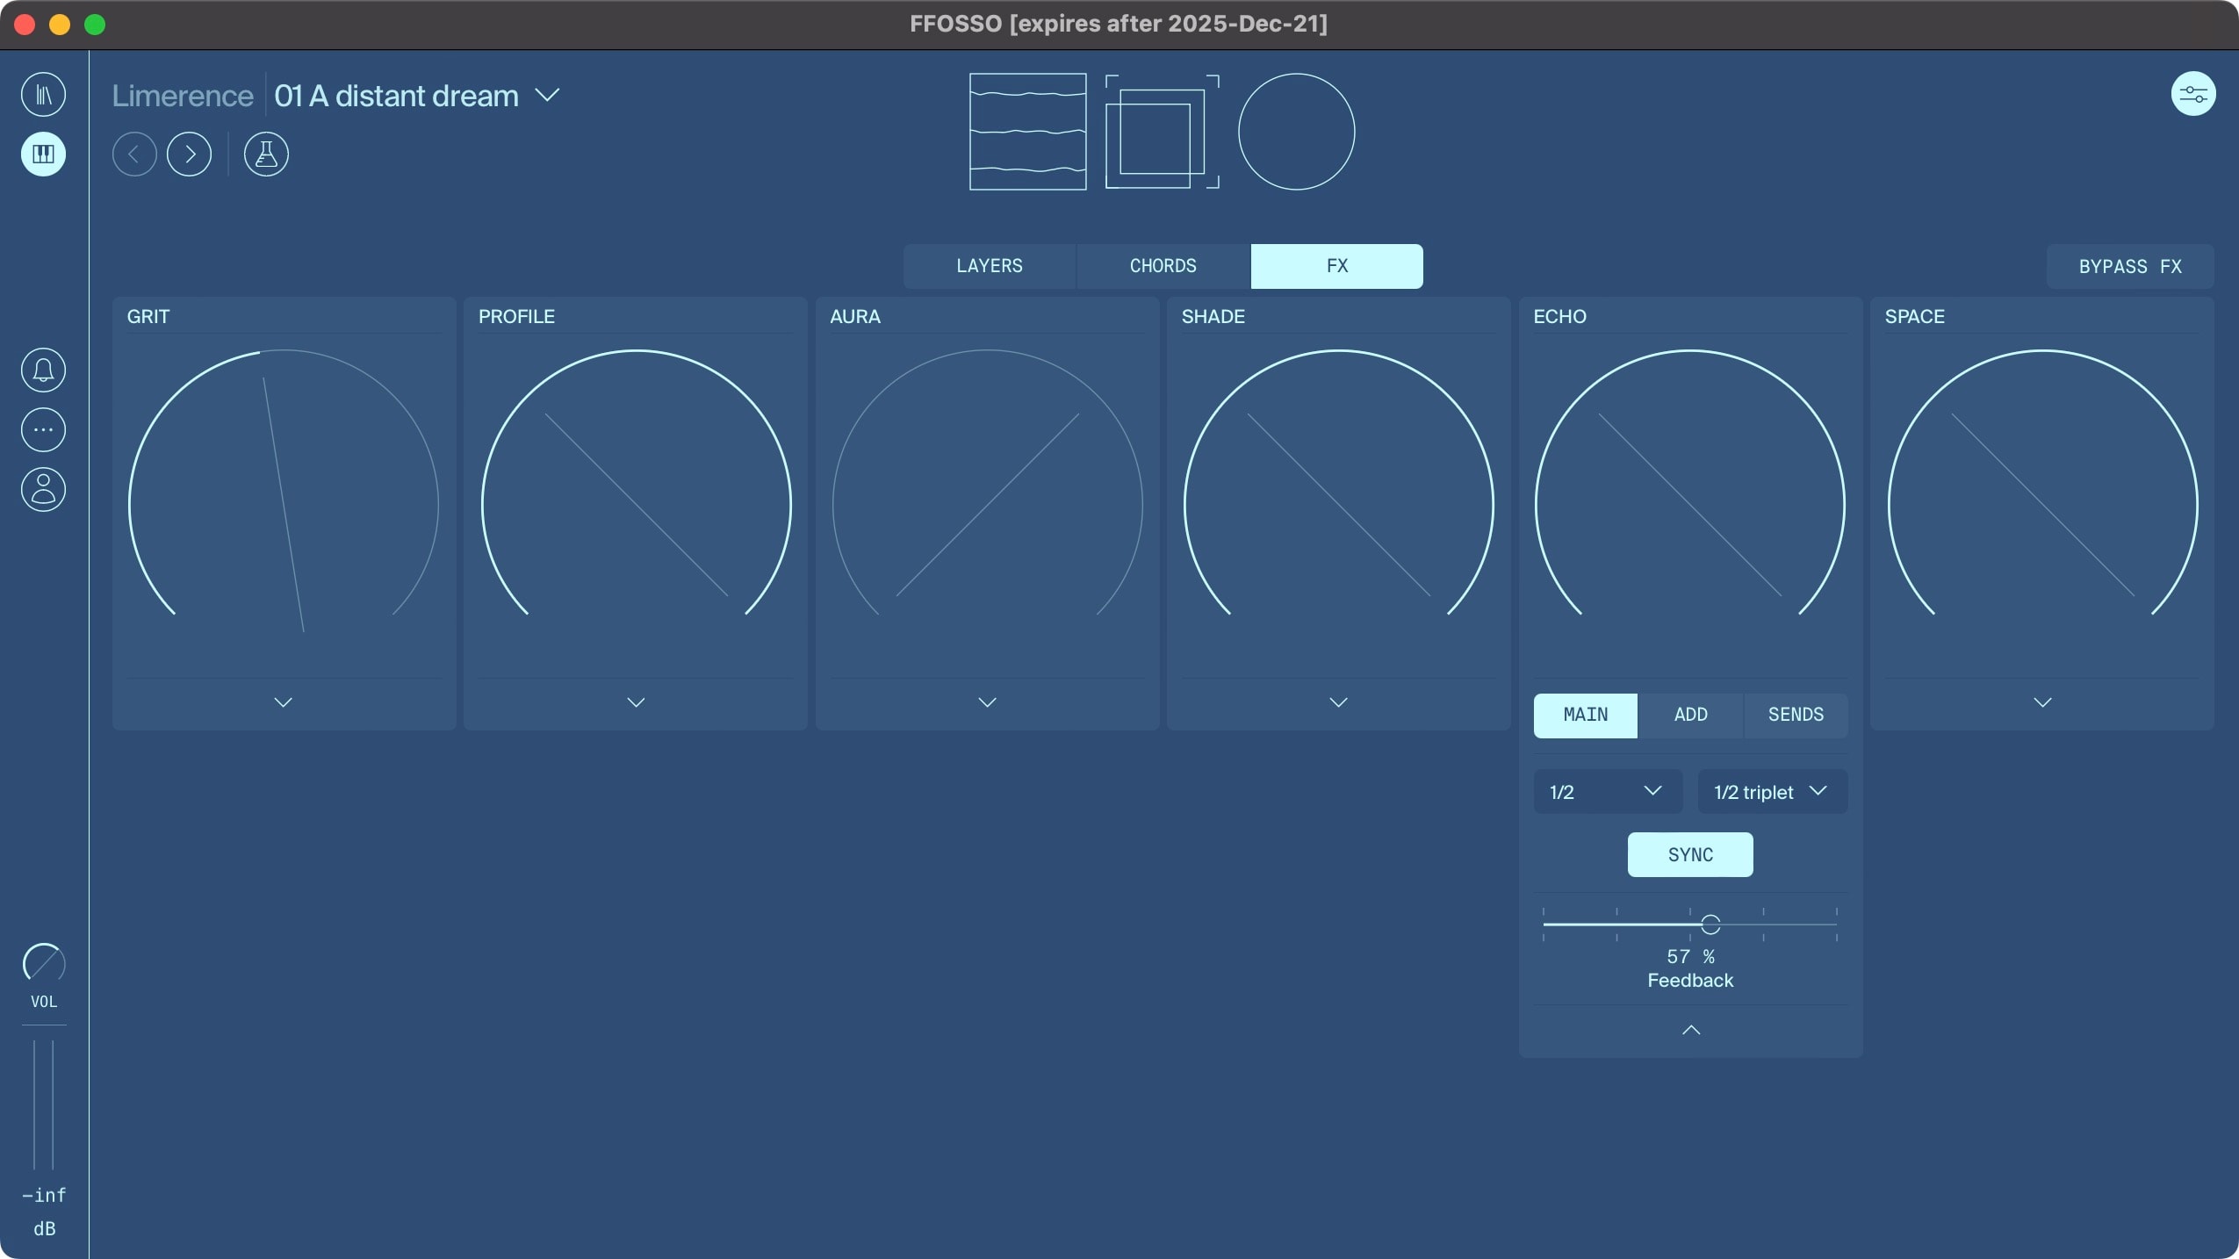Open settings with the sliders icon
This screenshot has height=1259, width=2239.
[x=2192, y=93]
